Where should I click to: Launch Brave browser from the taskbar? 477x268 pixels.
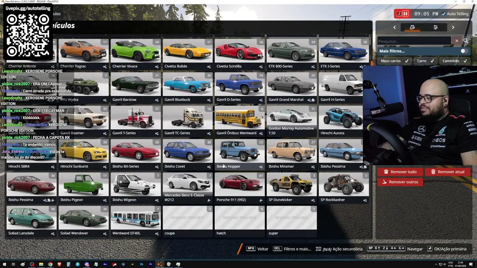tap(59, 264)
